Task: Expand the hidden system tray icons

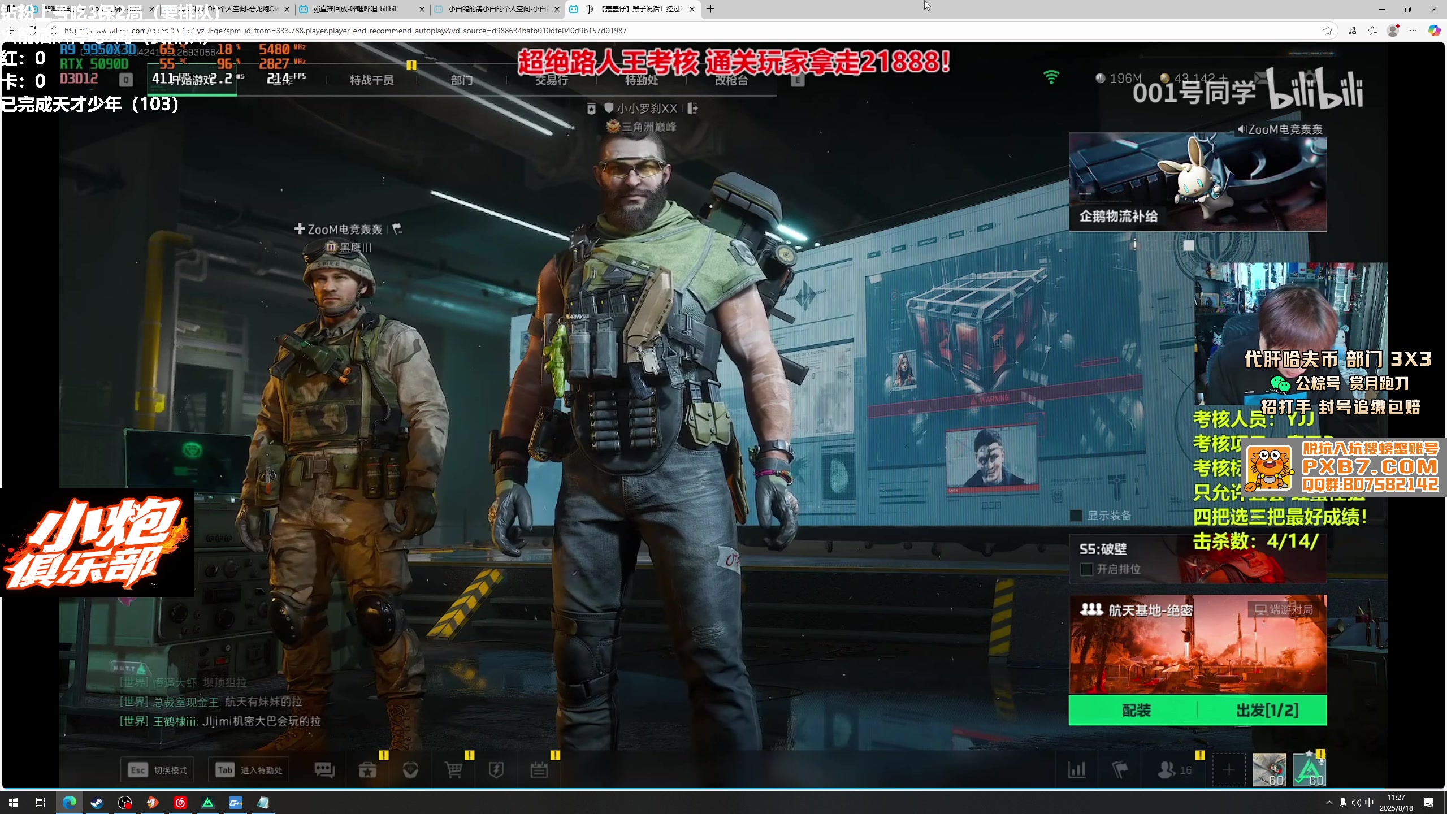Action: tap(1329, 802)
